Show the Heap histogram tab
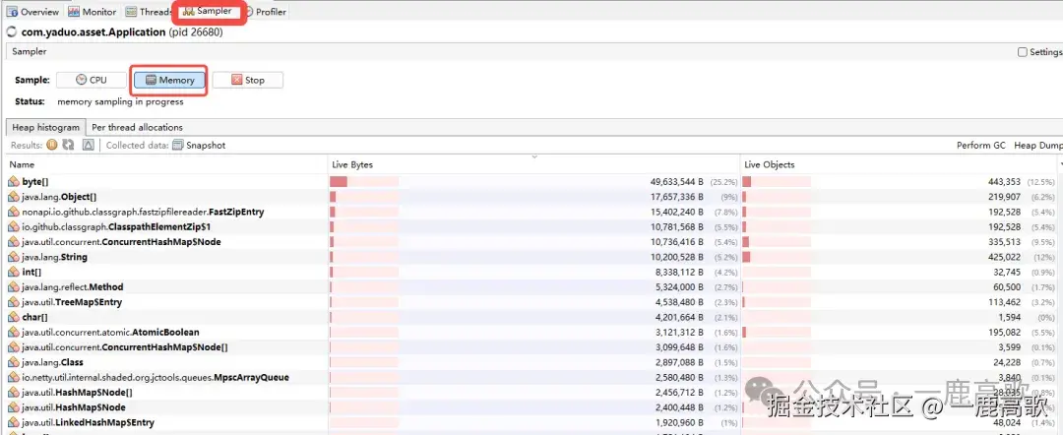1063x435 pixels. coord(46,127)
